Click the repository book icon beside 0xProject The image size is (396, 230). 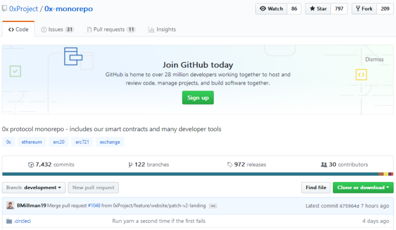tap(4, 9)
